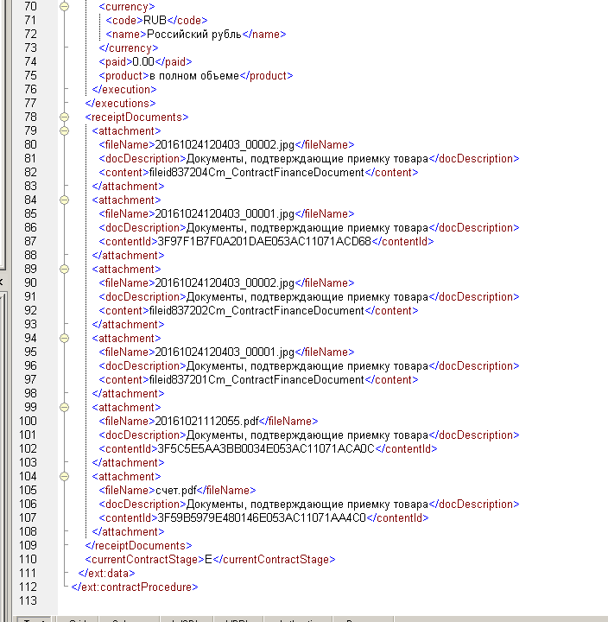Click the paid value 0.00
Screen dimensions: 608x622
click(x=143, y=62)
